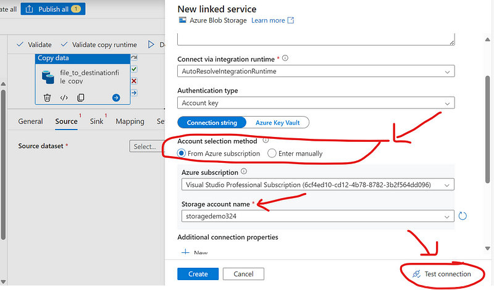This screenshot has width=494, height=290.
Task: Select the Azure Key Vault option
Action: [x=277, y=123]
